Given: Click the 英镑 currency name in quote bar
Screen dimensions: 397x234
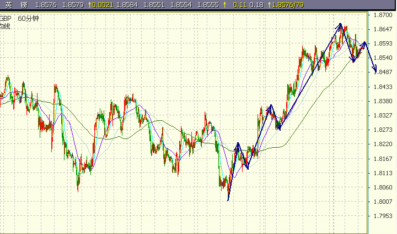Looking at the screenshot, I should (x=16, y=5).
